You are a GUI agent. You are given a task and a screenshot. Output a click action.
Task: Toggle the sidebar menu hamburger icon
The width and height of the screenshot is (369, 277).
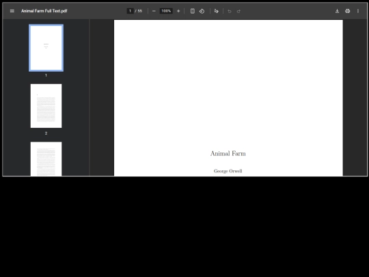[12, 11]
